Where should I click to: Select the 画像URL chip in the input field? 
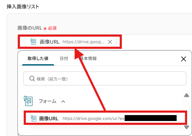(x=70, y=42)
